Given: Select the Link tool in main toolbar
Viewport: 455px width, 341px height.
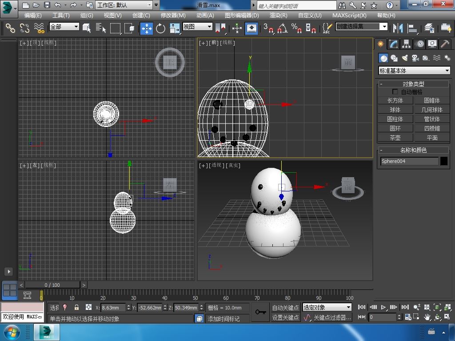Looking at the screenshot, I should coord(11,28).
